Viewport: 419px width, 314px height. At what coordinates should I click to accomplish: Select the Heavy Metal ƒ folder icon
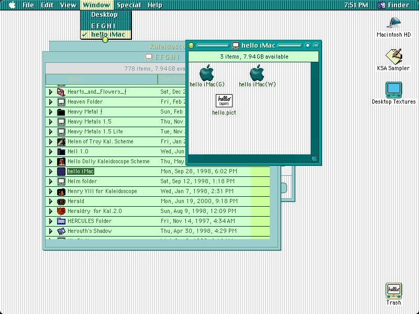(x=61, y=112)
